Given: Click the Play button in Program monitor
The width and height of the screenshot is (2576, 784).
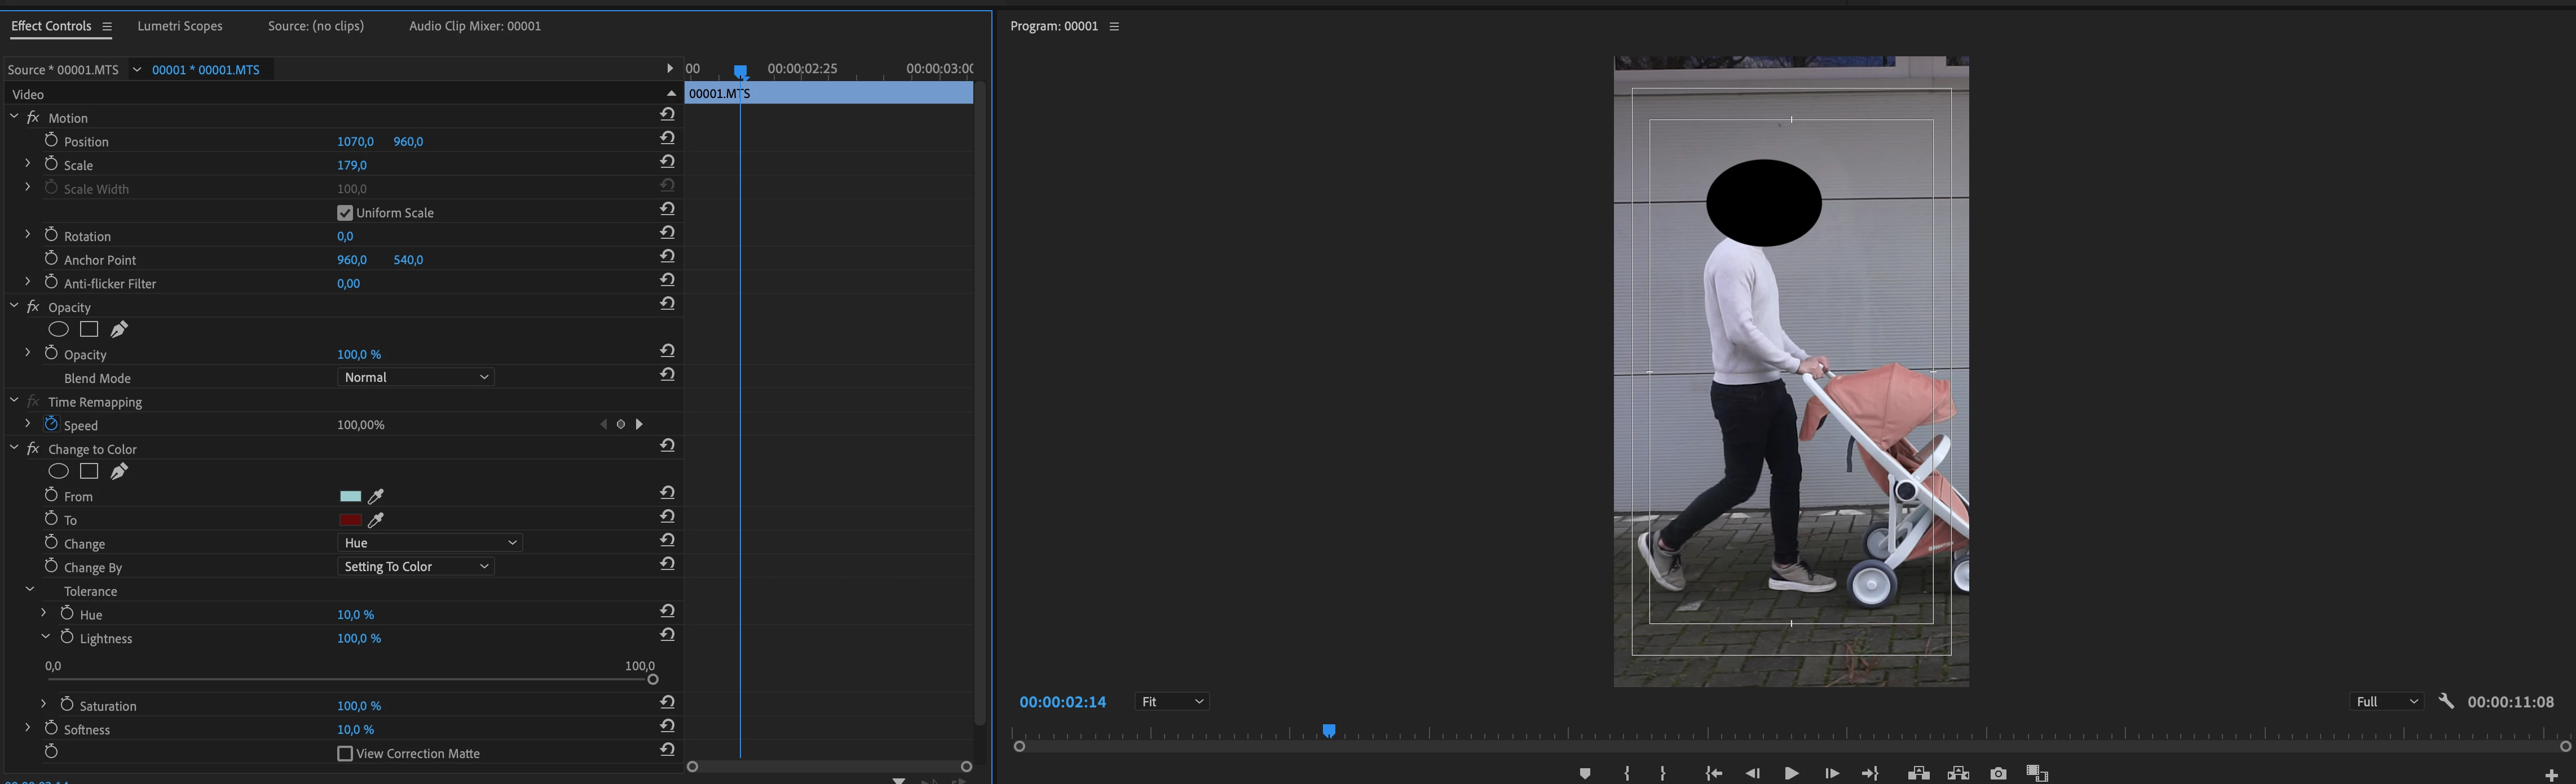Looking at the screenshot, I should point(1791,773).
